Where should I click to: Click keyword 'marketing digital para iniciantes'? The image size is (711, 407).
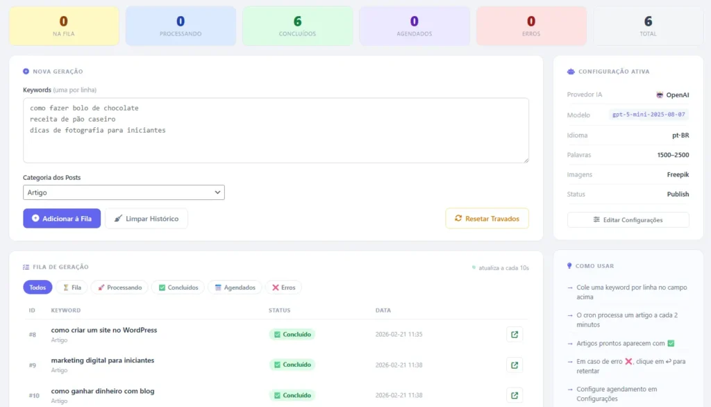pos(103,360)
